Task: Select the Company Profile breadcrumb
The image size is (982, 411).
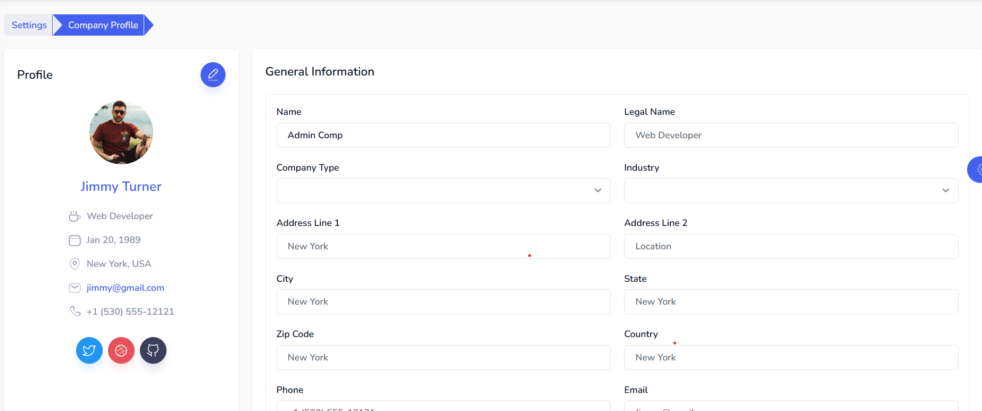Action: coord(103,25)
